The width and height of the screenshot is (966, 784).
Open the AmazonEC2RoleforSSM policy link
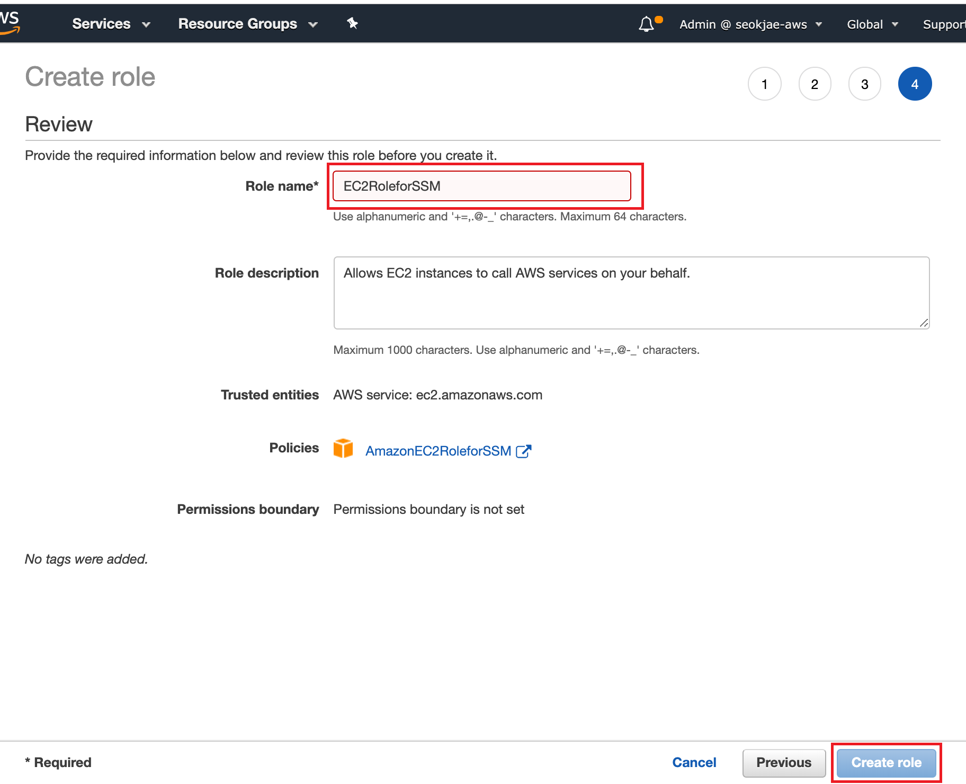pos(438,451)
